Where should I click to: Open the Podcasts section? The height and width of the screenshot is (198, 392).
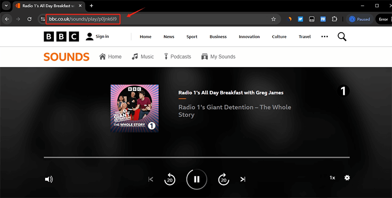point(177,57)
